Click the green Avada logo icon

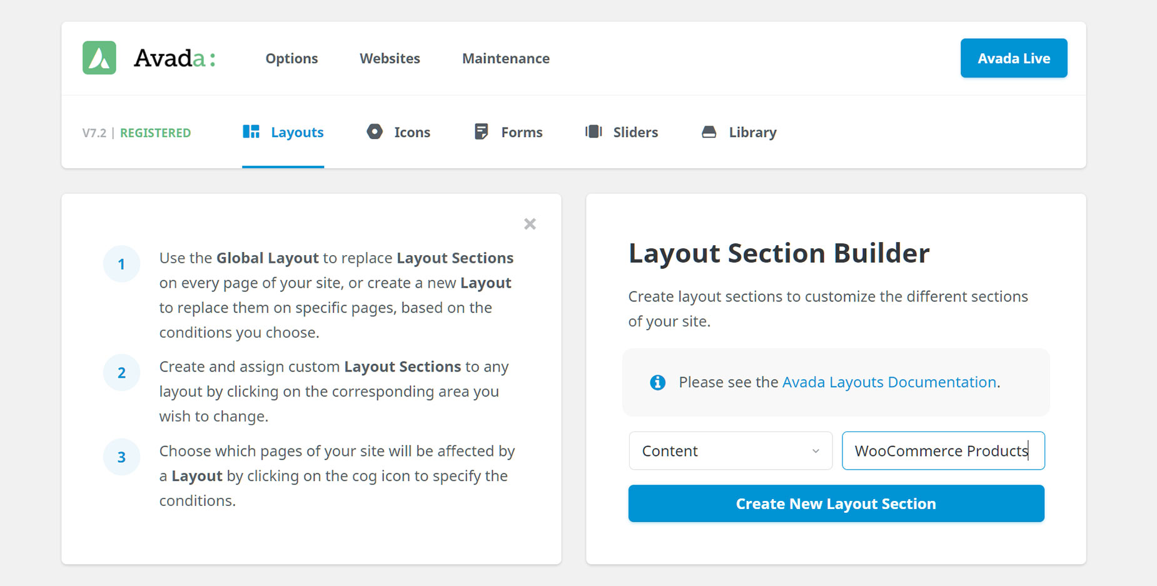[x=99, y=58]
